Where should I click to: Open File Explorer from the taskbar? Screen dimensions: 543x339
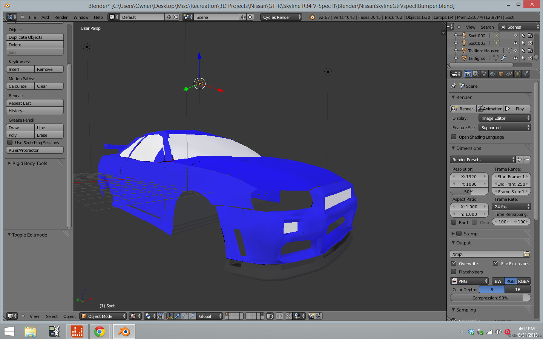point(31,331)
